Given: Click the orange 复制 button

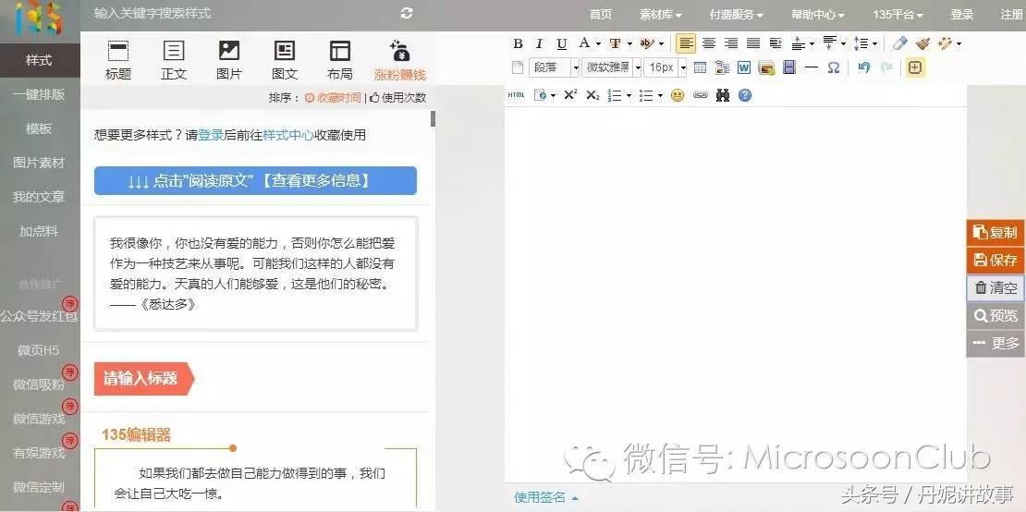Looking at the screenshot, I should click(995, 232).
